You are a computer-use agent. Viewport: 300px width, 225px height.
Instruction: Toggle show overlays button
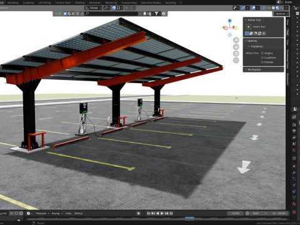[x=253, y=8]
